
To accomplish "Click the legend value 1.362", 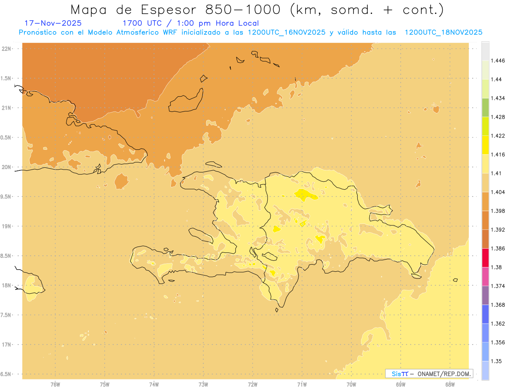I will (498, 324).
